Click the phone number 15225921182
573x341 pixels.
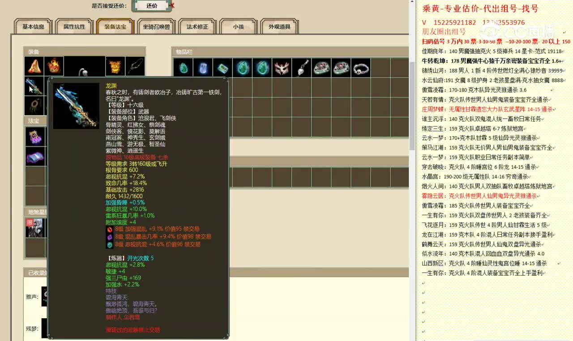pyautogui.click(x=455, y=22)
